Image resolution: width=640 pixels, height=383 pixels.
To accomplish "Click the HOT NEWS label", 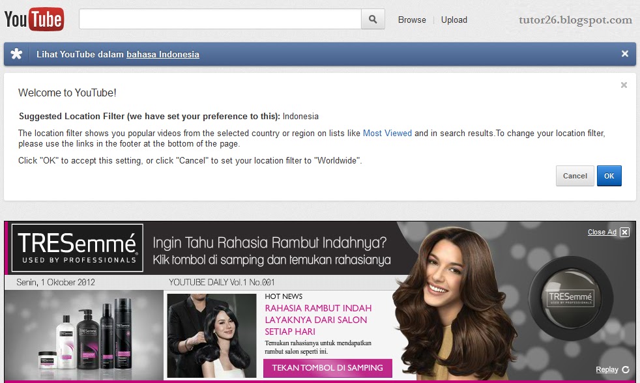I will 284,296.
